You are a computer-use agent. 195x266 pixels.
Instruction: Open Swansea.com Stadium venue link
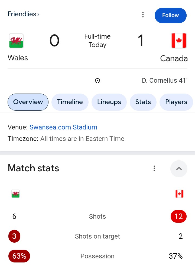(63, 127)
